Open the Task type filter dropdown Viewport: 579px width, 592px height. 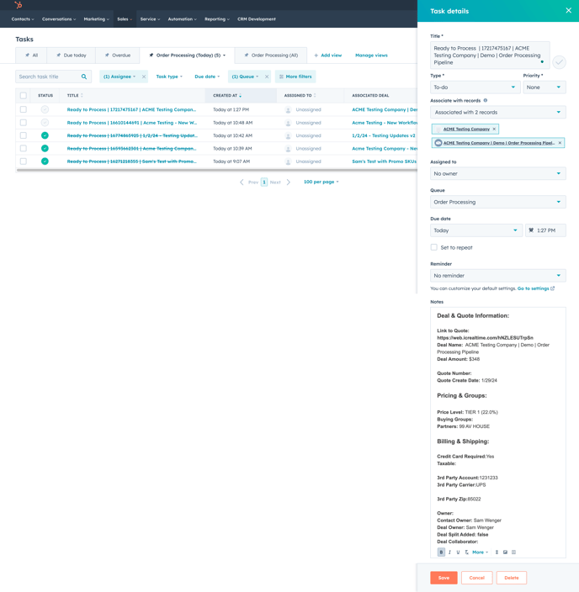pos(169,77)
